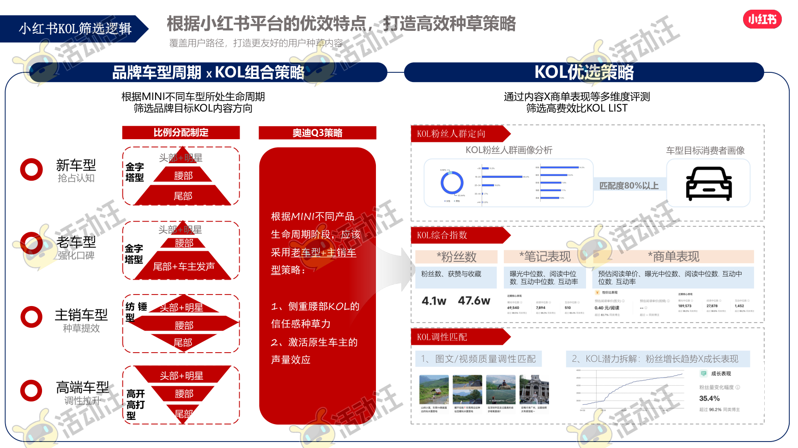Click the red ring beside 老车型
Screen dimensions: 798x448
click(x=31, y=243)
